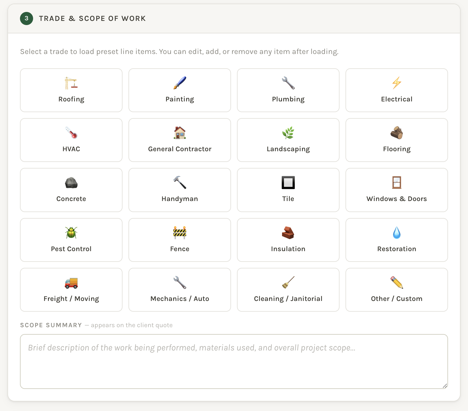Click the Painting paintbrush icon
This screenshot has height=411, width=468.
click(x=180, y=83)
